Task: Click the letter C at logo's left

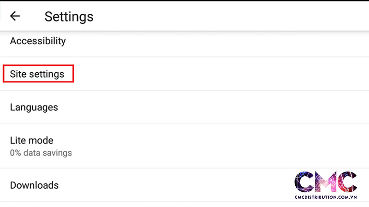Action: pyautogui.click(x=304, y=182)
